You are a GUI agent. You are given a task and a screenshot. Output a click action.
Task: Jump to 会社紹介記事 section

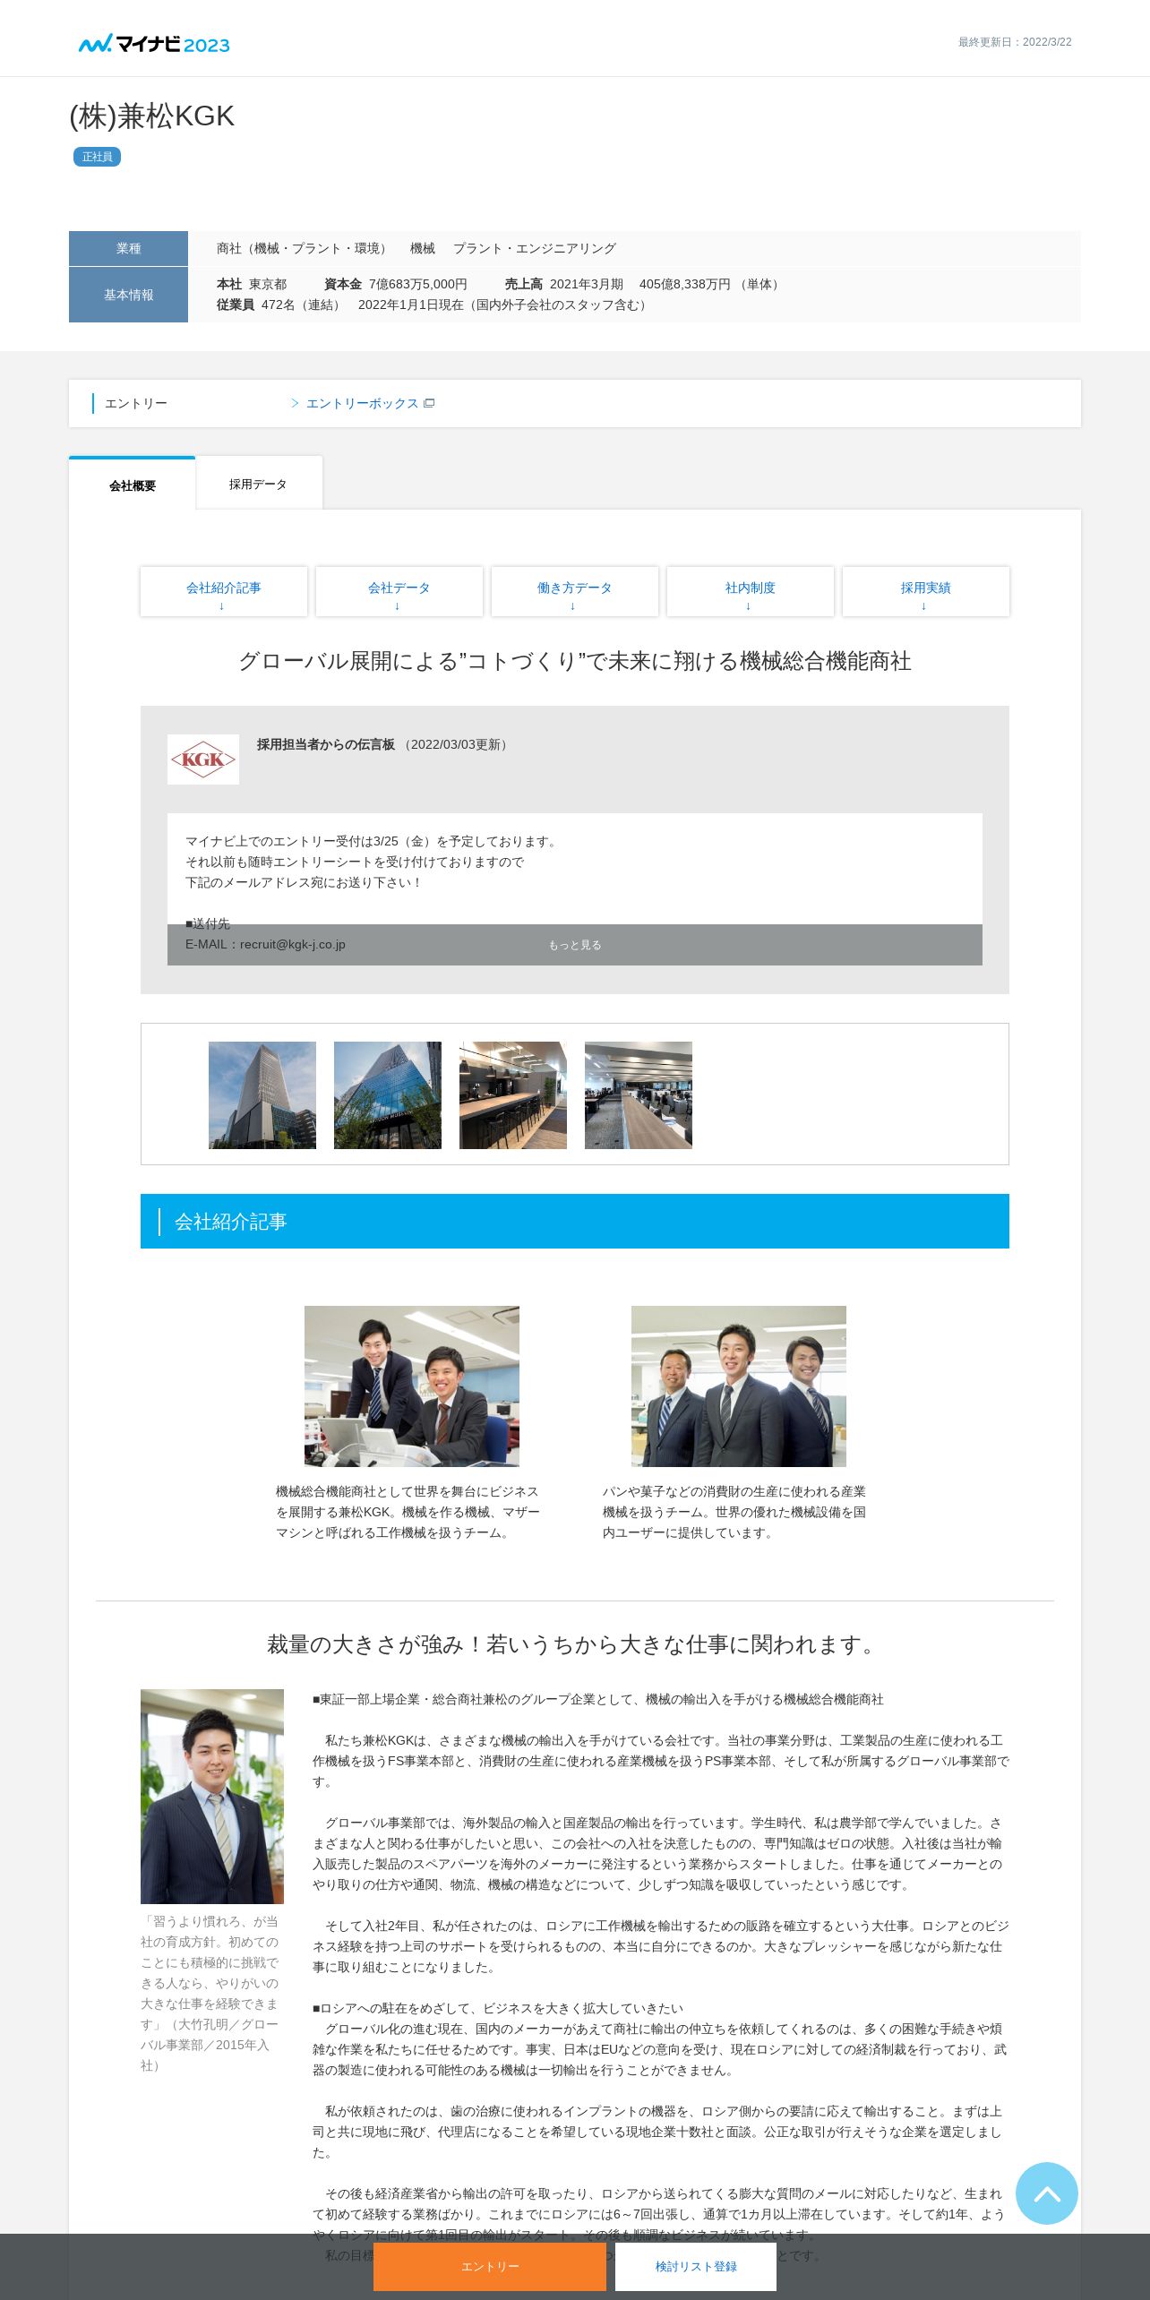pos(224,591)
